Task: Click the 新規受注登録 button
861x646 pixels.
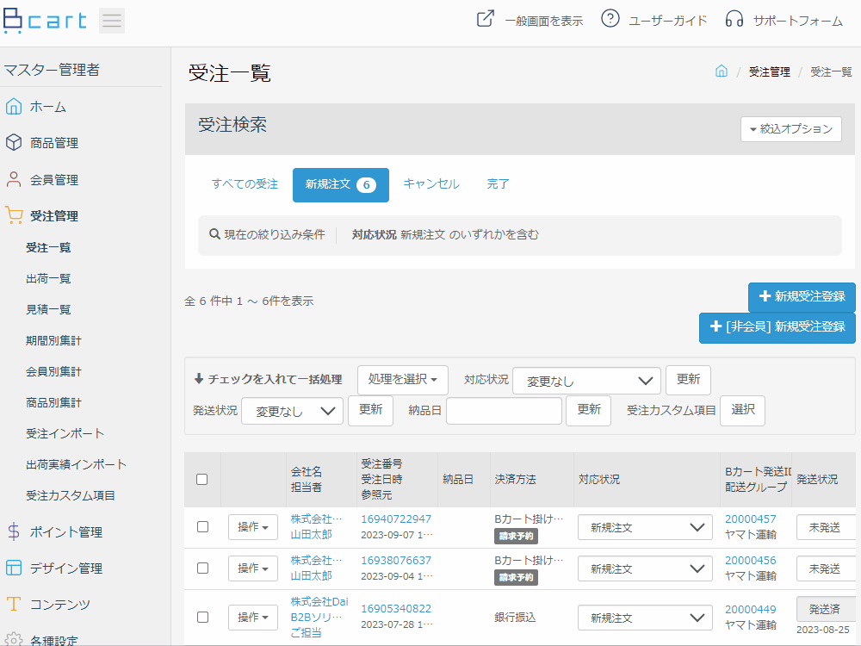Action: pyautogui.click(x=802, y=296)
